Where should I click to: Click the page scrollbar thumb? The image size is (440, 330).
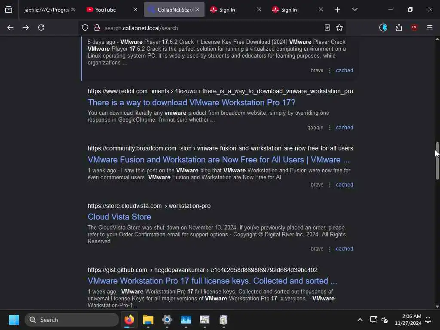tap(437, 161)
